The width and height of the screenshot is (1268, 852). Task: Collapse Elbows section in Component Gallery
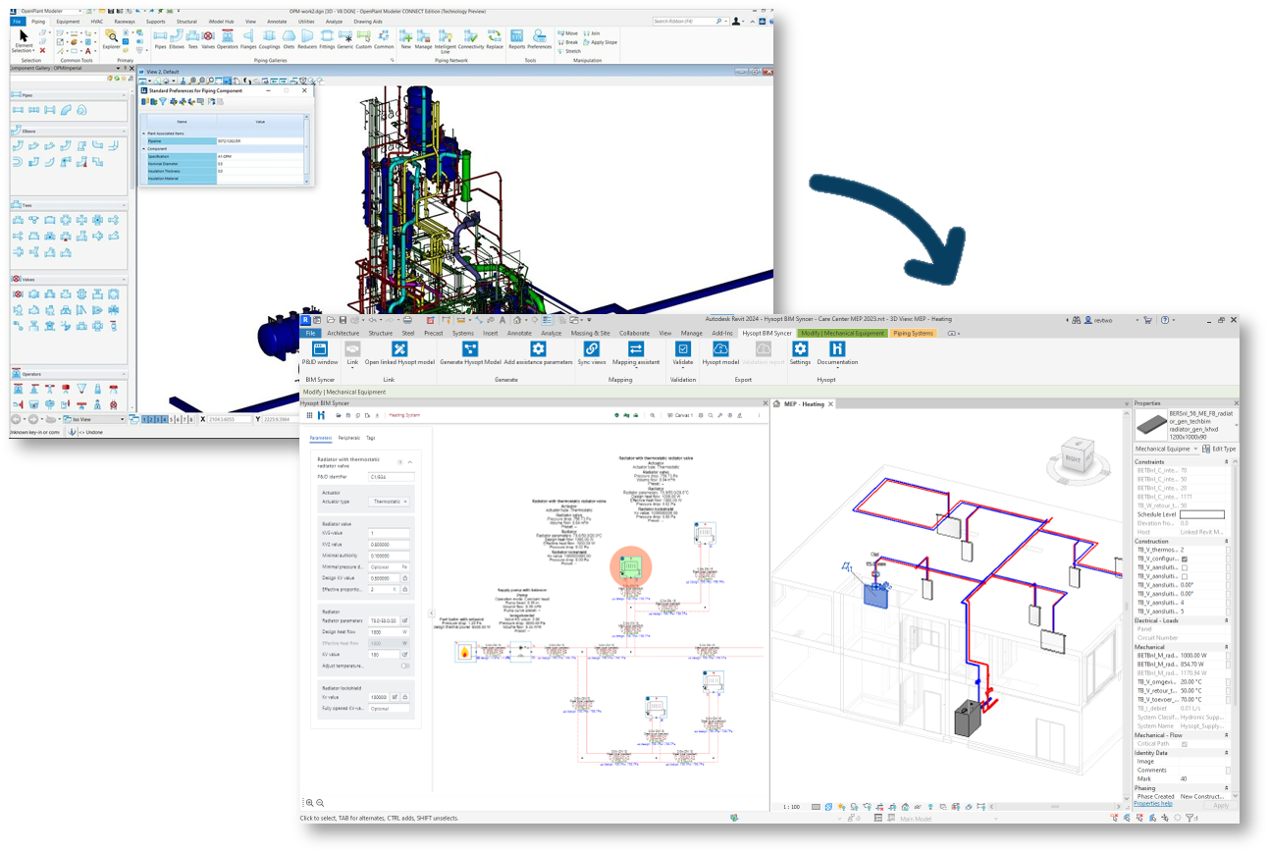124,131
